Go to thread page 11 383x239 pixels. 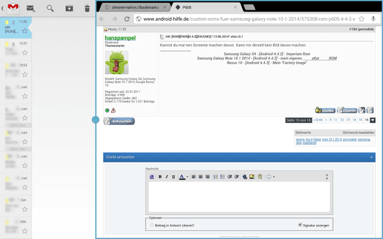pos(336,120)
